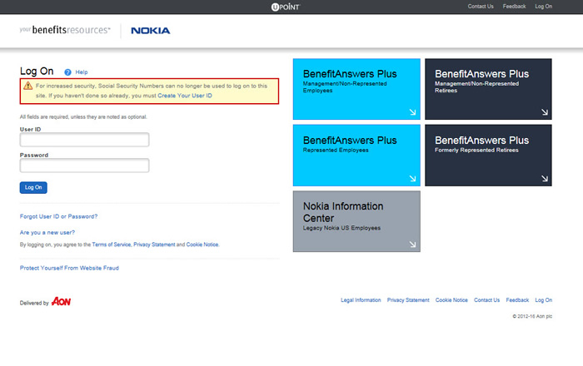
Task: Click arrow icon on Management/Non-Represented Employees tile
Action: (412, 111)
